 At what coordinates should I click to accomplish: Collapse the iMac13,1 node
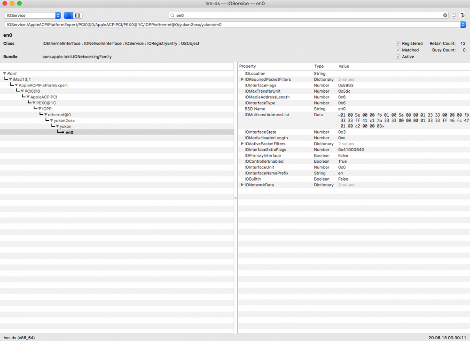tap(10, 79)
